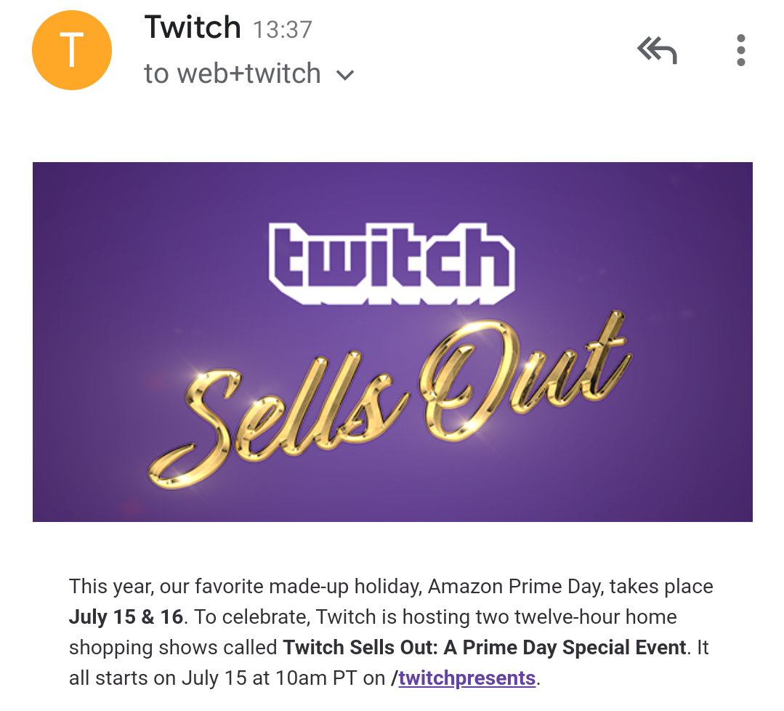
Task: Open the recipient details chevron dropdown
Action: tap(344, 74)
